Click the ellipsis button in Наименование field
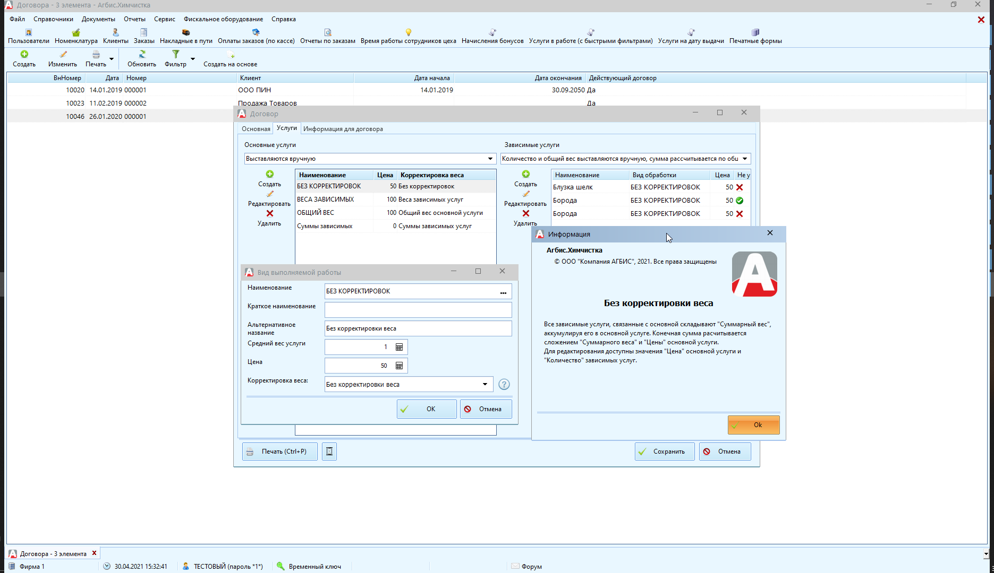This screenshot has width=994, height=573. point(503,292)
